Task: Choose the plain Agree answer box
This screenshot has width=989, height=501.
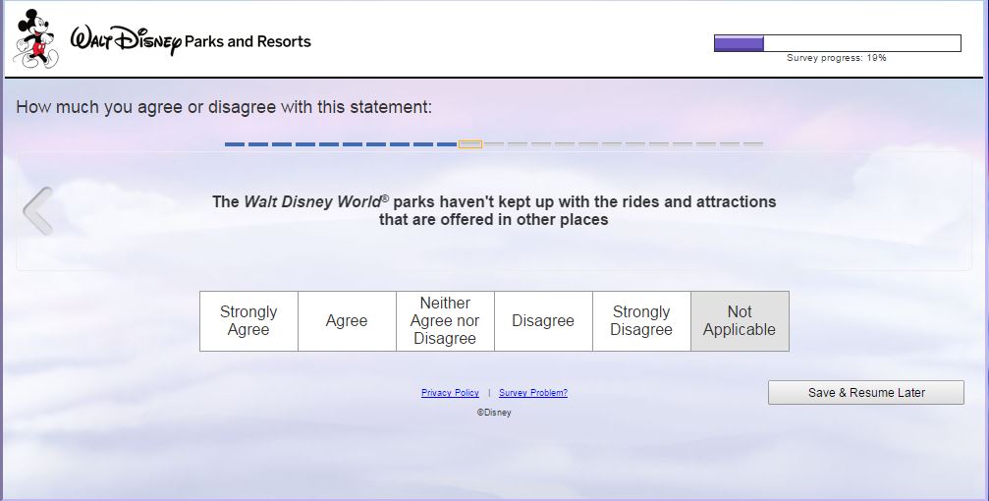Action: [x=347, y=321]
